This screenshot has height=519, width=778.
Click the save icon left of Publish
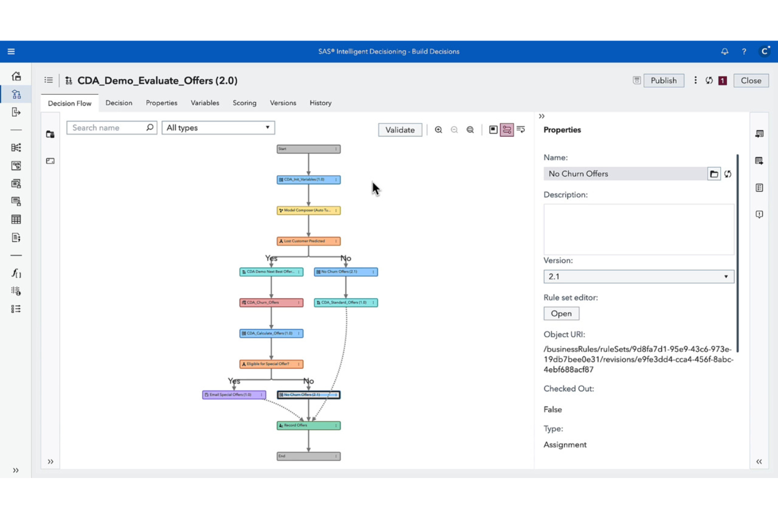(x=637, y=80)
